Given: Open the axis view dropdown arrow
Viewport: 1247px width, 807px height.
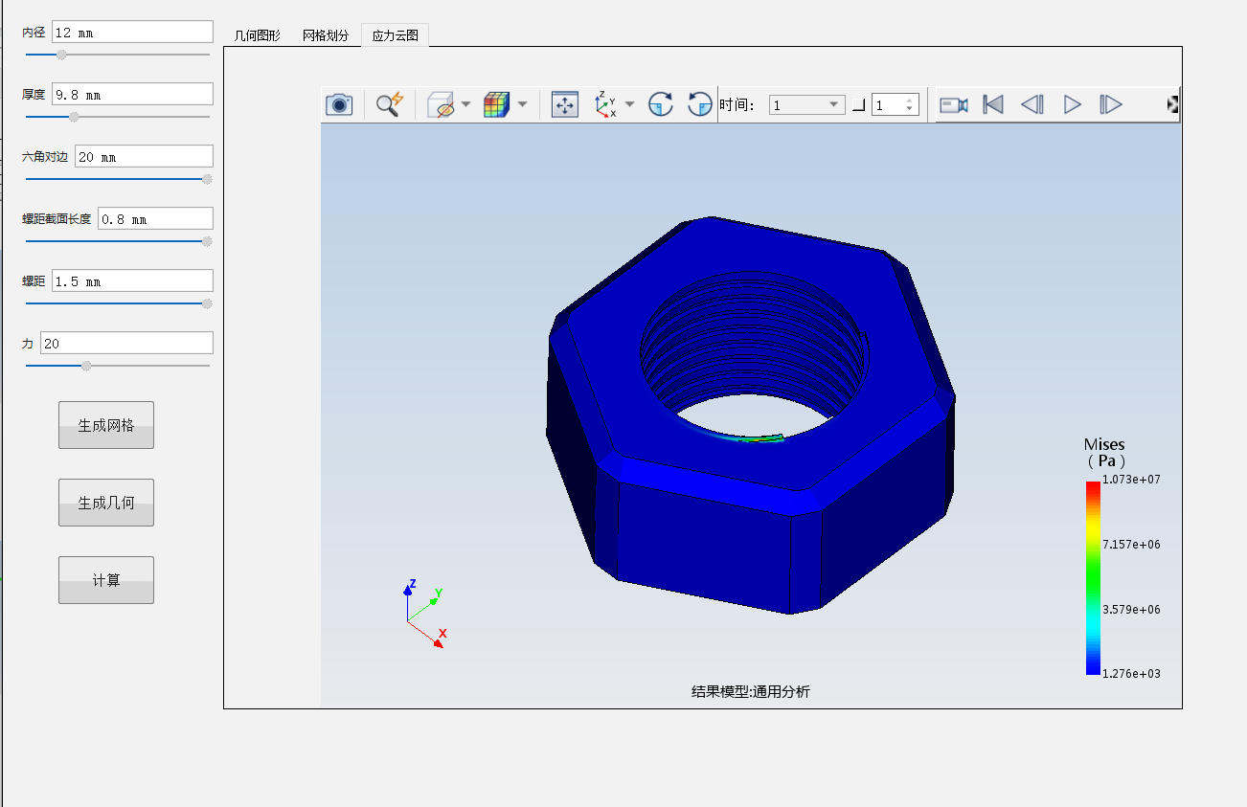Looking at the screenshot, I should coord(629,104).
